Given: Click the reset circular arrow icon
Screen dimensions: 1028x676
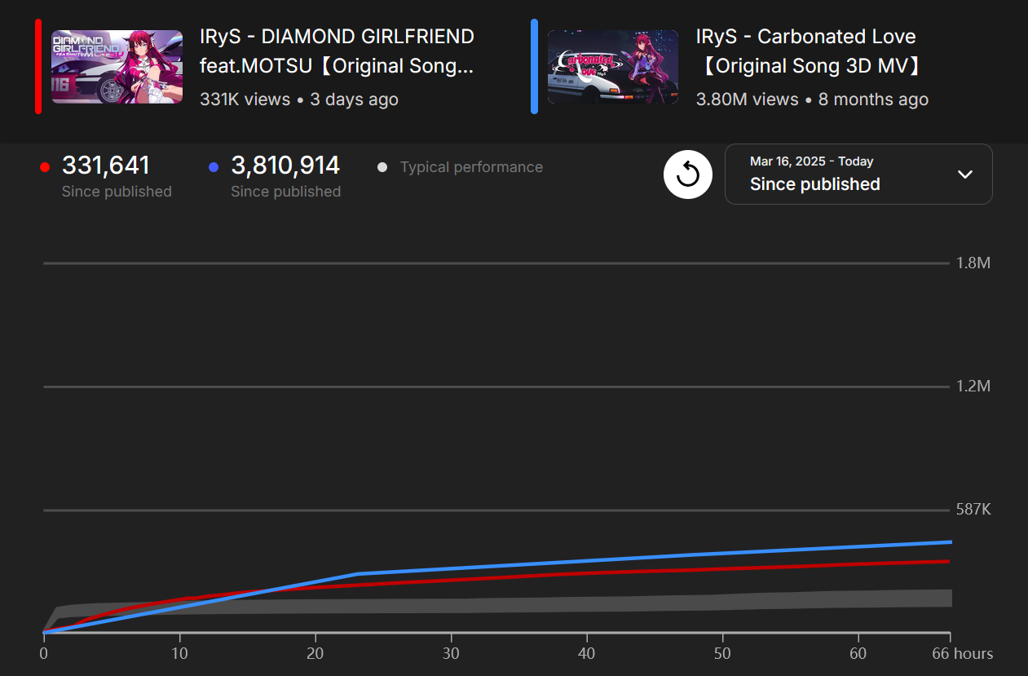Looking at the screenshot, I should click(688, 174).
